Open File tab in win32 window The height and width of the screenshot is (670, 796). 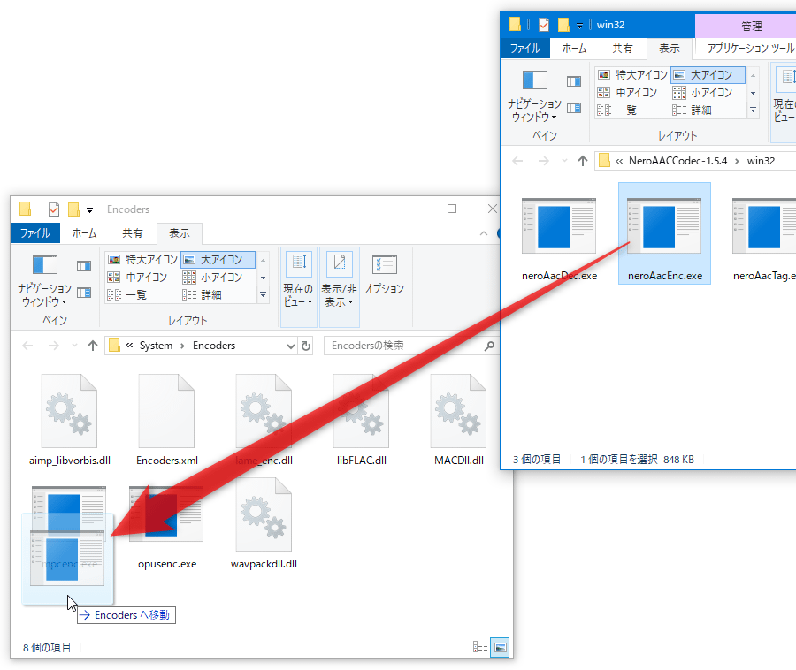[x=524, y=49]
